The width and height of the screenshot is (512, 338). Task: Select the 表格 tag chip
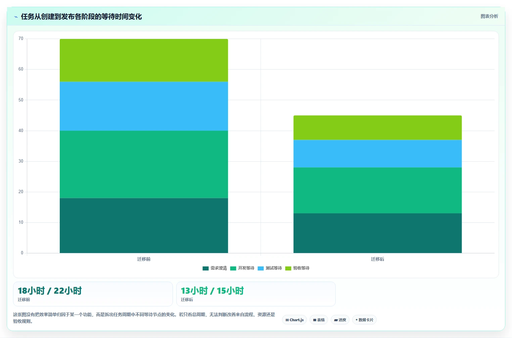[x=319, y=320]
